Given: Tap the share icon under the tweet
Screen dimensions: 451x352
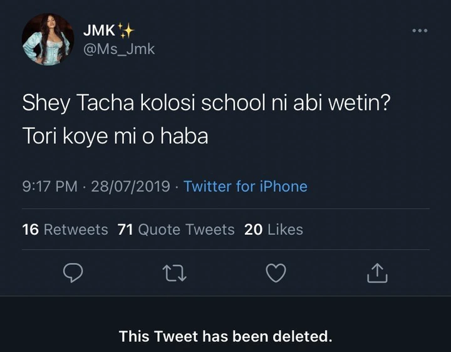Looking at the screenshot, I should [x=377, y=272].
